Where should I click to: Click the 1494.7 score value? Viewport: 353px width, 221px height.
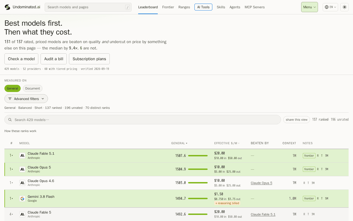[180, 199]
